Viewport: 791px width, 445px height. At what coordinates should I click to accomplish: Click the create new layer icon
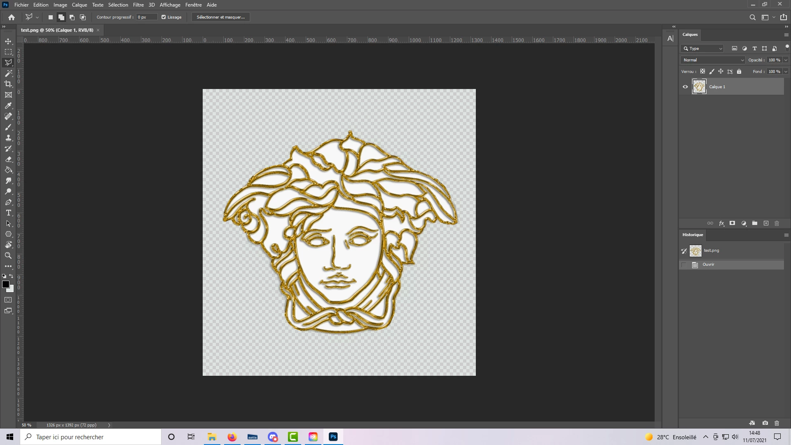click(x=766, y=223)
